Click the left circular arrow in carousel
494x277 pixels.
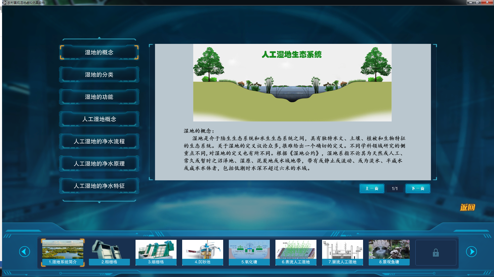pyautogui.click(x=25, y=252)
